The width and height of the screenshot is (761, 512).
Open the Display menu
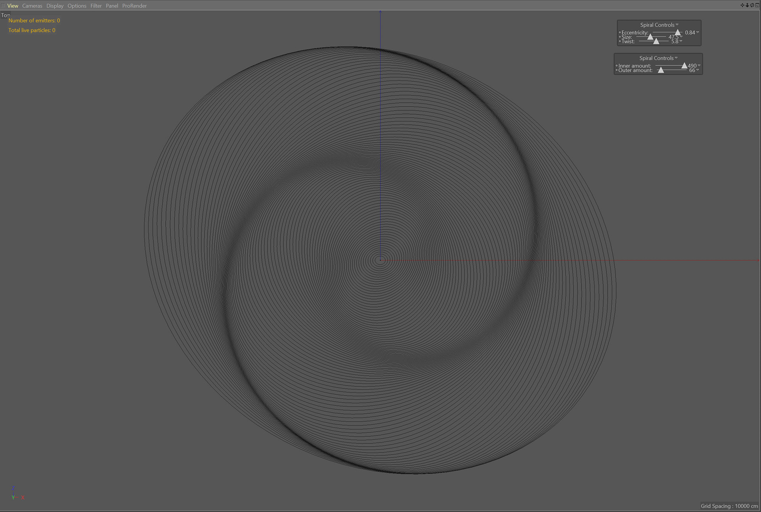(x=55, y=6)
